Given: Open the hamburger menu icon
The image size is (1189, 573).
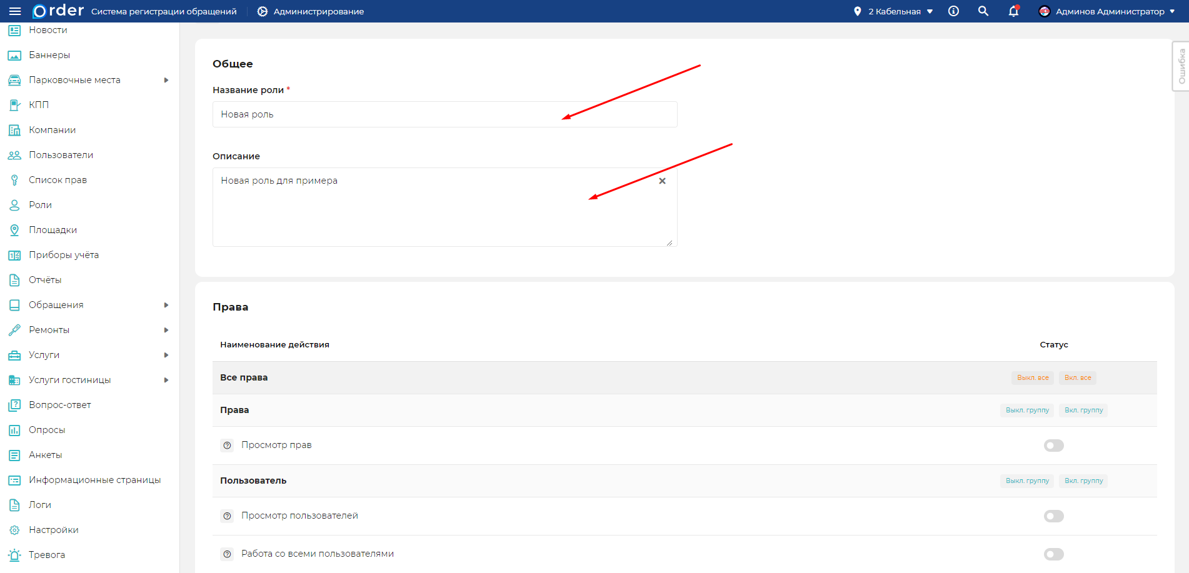Looking at the screenshot, I should point(15,11).
